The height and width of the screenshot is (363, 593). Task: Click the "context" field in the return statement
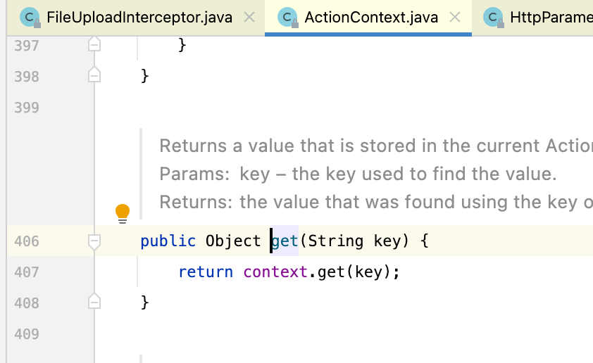(x=275, y=272)
